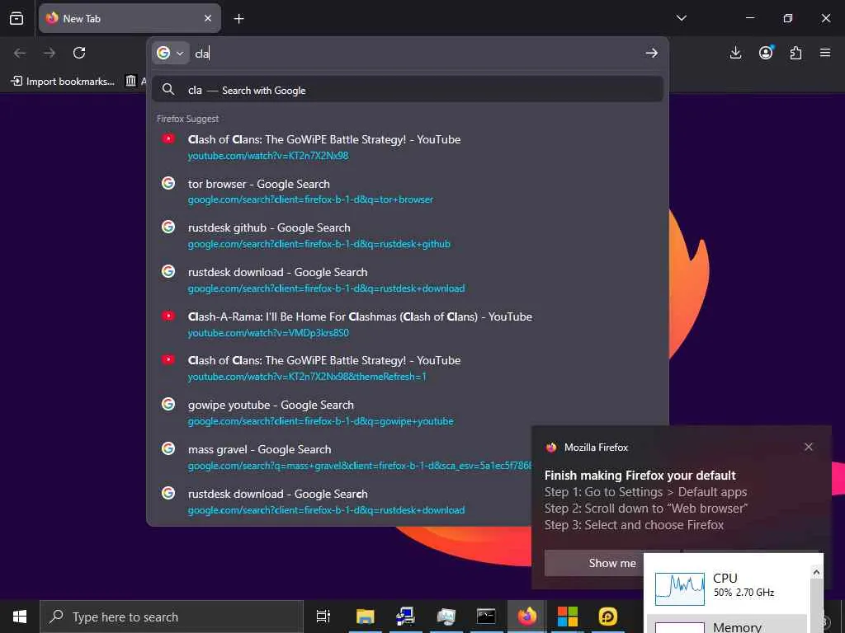Click Import bookmarks in bookmarks toolbar
Viewport: 845px width, 633px height.
(x=63, y=82)
